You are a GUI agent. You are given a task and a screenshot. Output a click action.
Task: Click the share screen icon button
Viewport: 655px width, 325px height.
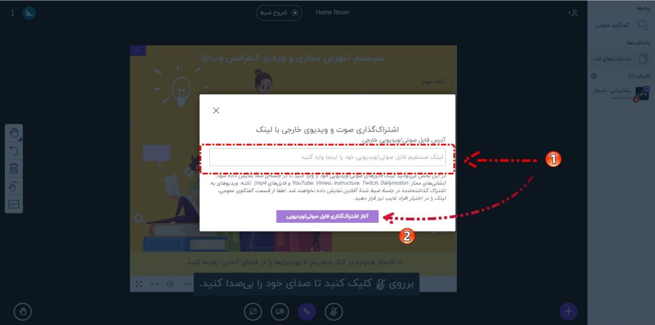pos(253,311)
